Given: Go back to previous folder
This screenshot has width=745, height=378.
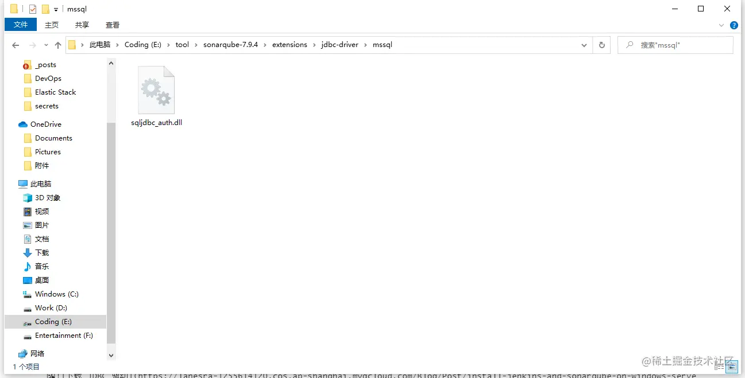Looking at the screenshot, I should 16,45.
